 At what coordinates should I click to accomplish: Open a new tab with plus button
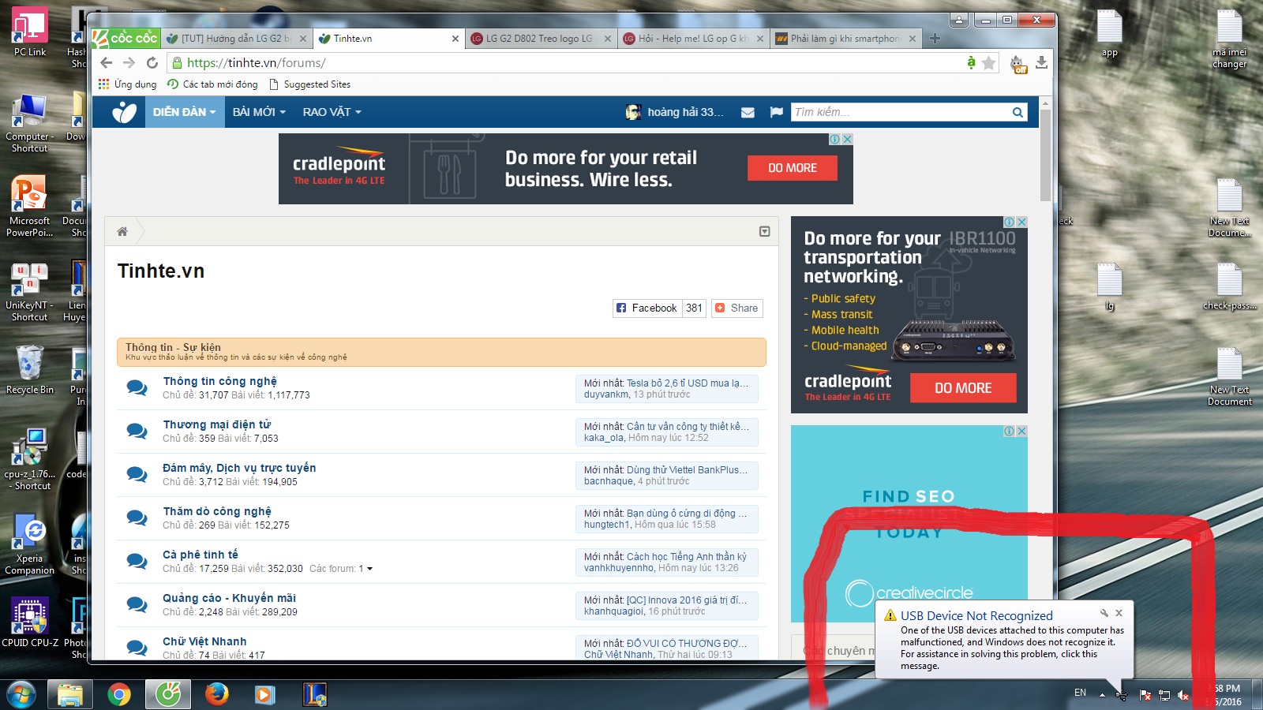click(935, 38)
